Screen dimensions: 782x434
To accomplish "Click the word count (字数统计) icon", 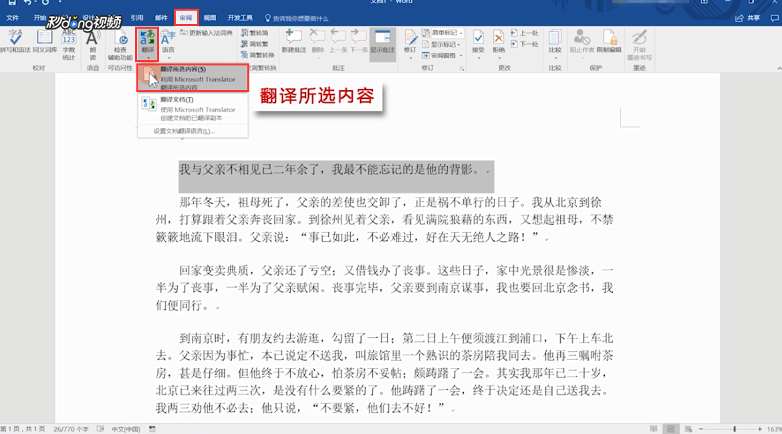I will click(x=68, y=42).
